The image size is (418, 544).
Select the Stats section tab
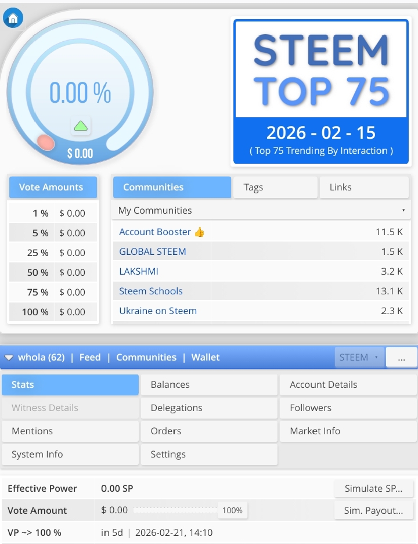point(70,385)
